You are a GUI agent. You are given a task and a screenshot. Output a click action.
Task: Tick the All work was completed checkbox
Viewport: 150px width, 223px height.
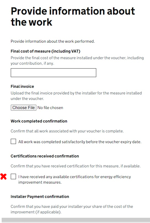[x=14, y=141]
